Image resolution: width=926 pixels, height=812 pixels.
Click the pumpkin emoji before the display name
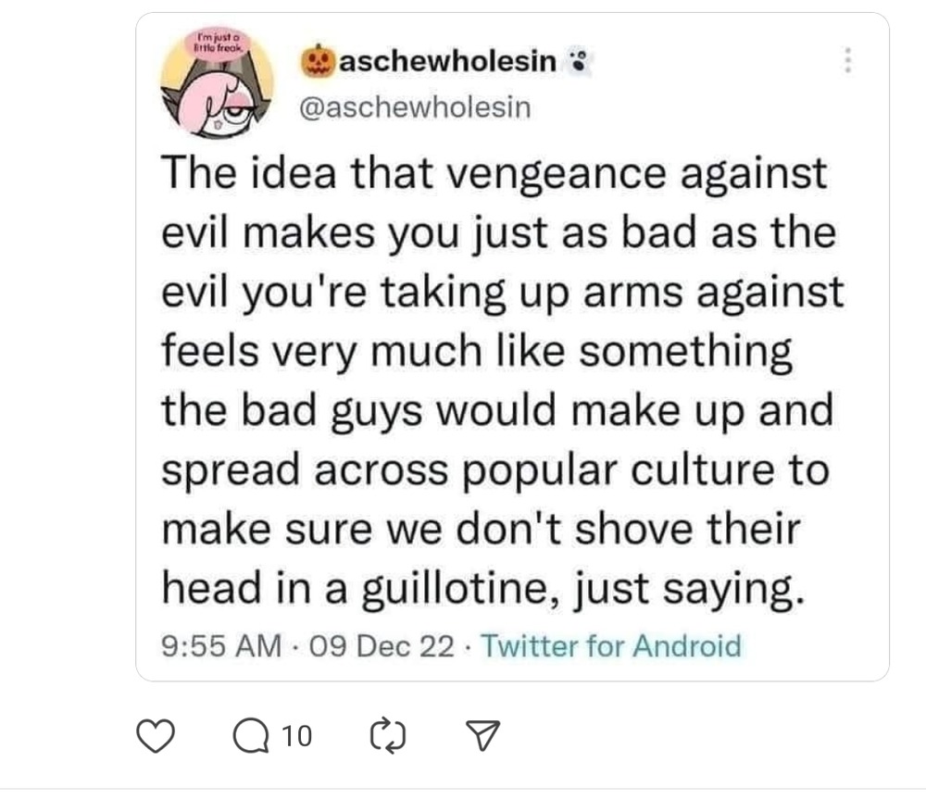click(318, 61)
